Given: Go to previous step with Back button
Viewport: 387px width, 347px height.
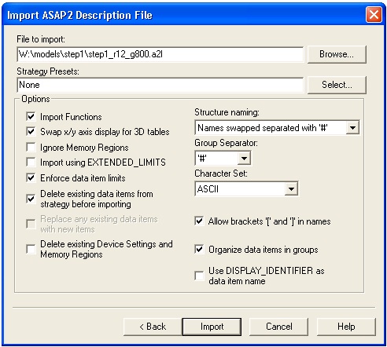Looking at the screenshot, I should tap(153, 327).
